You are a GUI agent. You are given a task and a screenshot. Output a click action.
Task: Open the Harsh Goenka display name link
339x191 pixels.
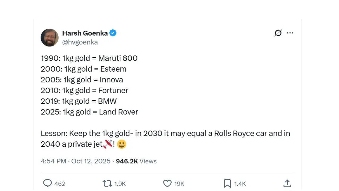(x=85, y=33)
